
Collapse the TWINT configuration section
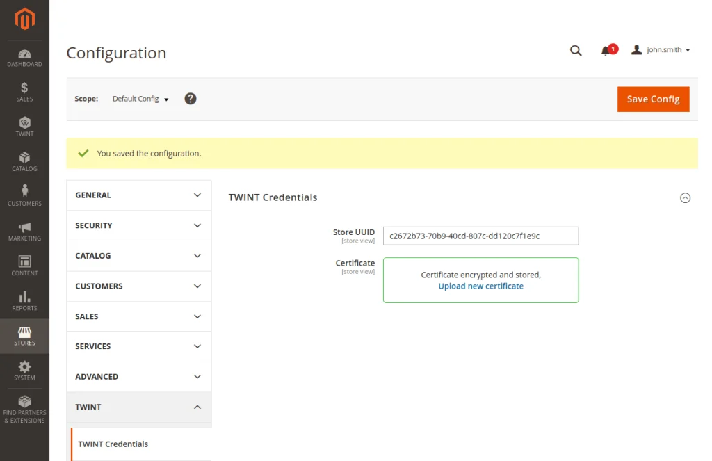click(x=139, y=407)
